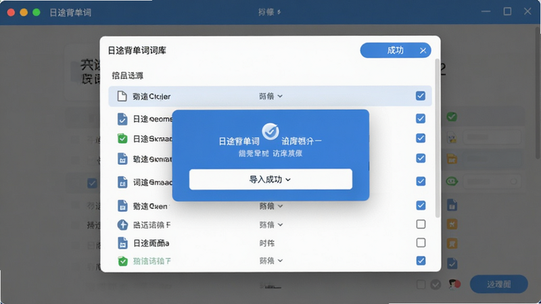Open the dropdown in the green-text row
Image resolution: width=541 pixels, height=304 pixels.
(x=271, y=261)
